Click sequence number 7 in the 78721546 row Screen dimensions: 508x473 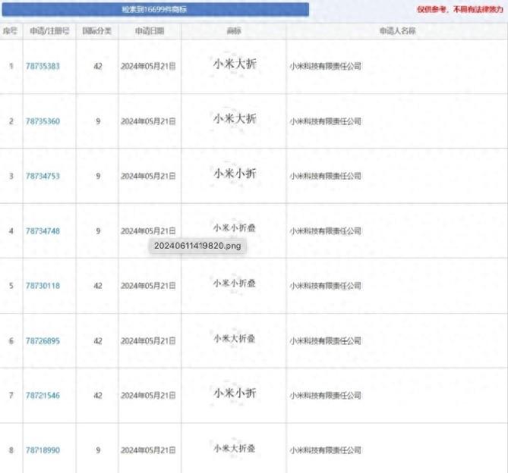point(11,396)
